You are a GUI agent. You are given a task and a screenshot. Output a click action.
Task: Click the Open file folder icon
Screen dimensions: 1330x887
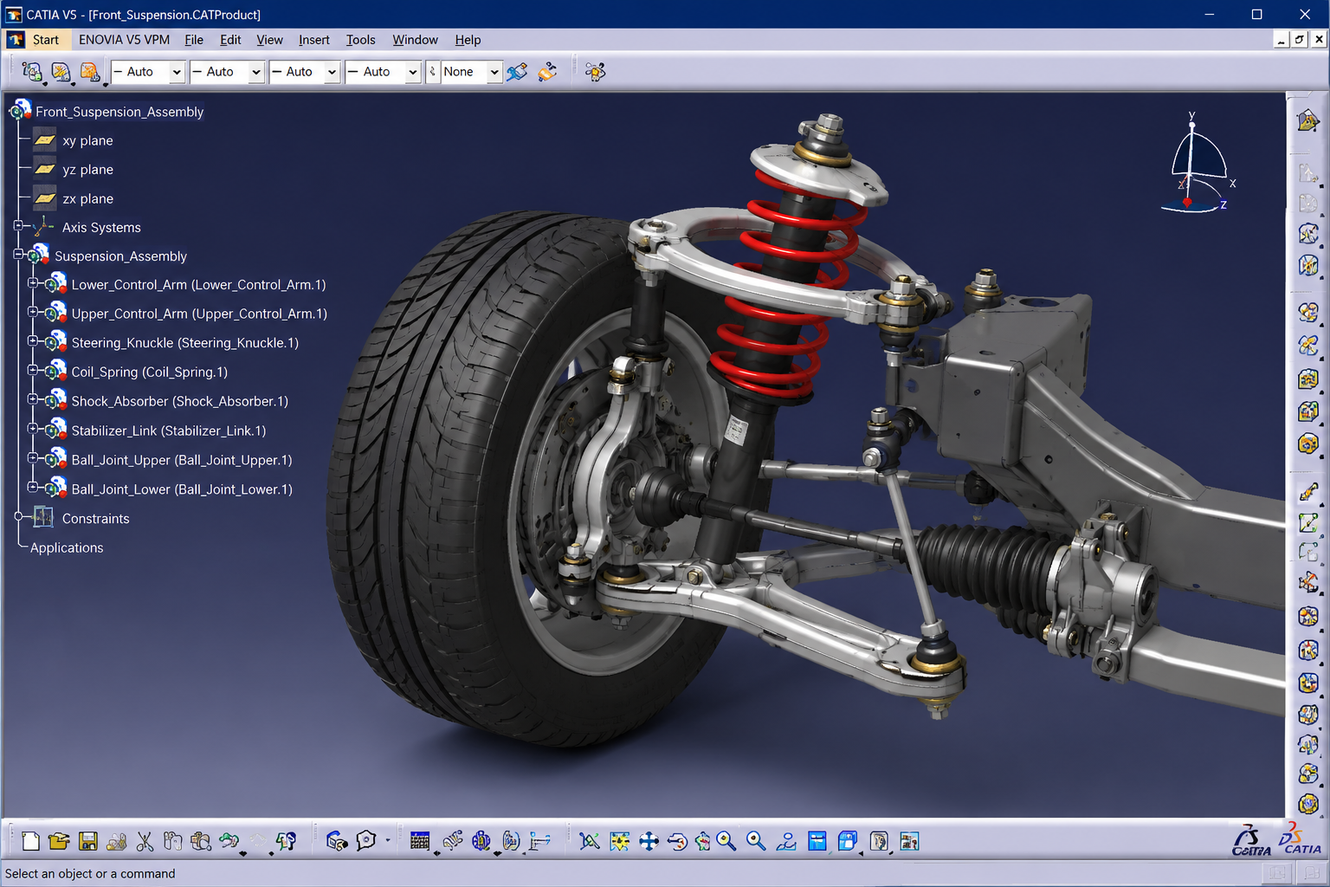point(59,841)
